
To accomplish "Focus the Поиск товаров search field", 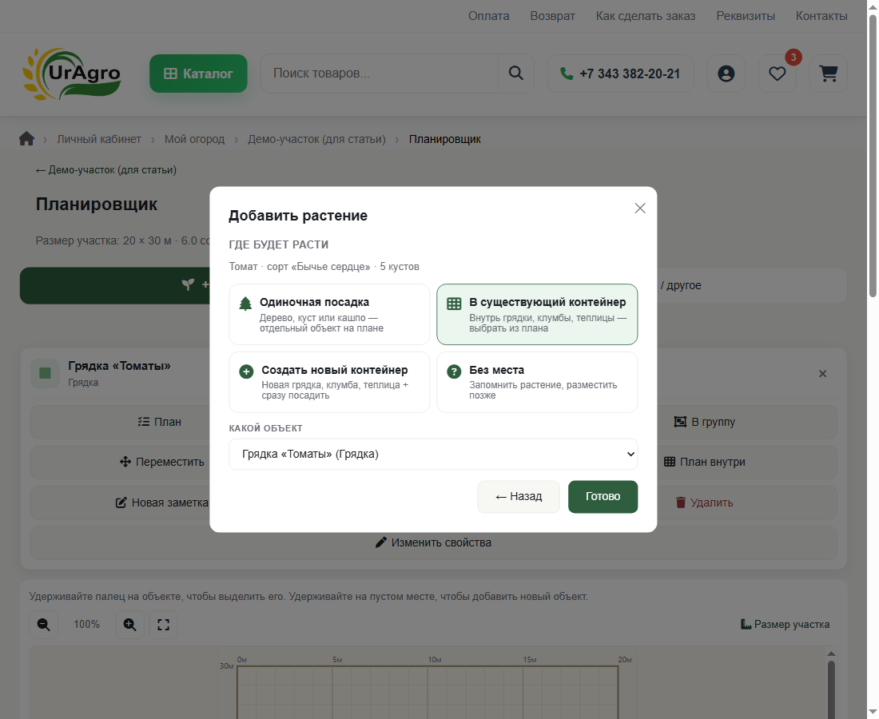I will point(379,73).
